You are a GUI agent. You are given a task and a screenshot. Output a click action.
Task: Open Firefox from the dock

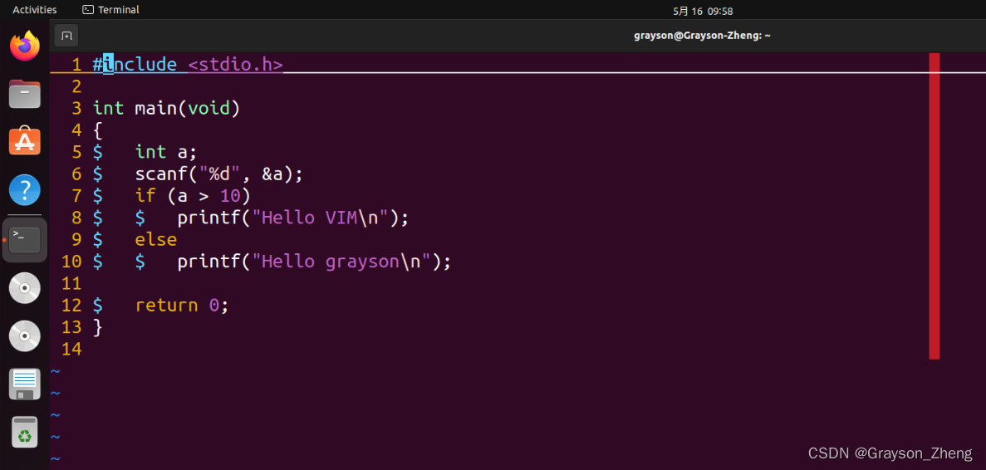click(x=25, y=46)
